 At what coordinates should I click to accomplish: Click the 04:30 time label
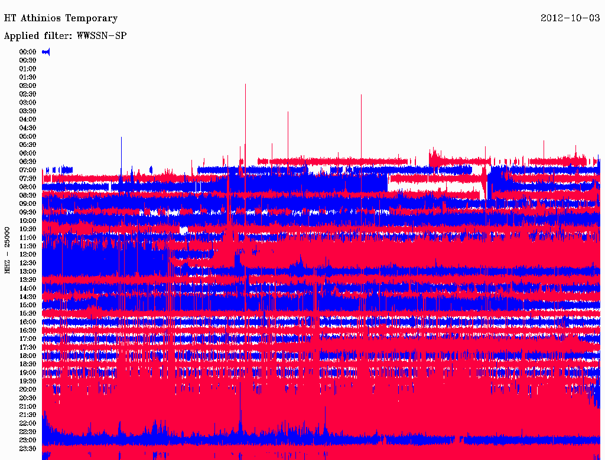(x=28, y=127)
